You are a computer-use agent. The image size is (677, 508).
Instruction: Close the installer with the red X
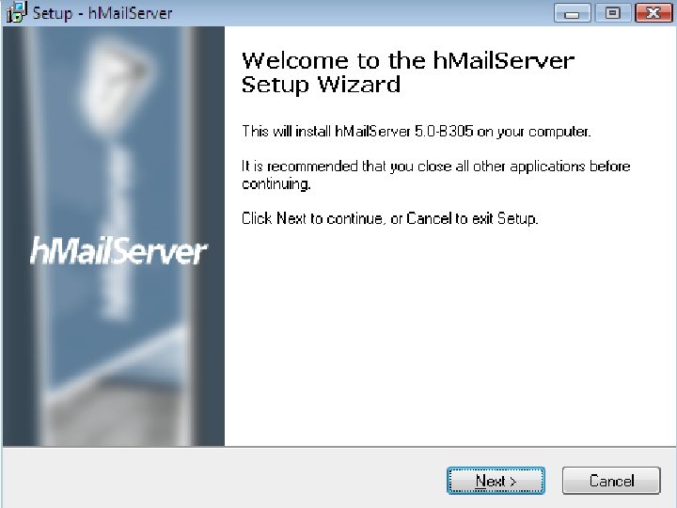click(653, 13)
